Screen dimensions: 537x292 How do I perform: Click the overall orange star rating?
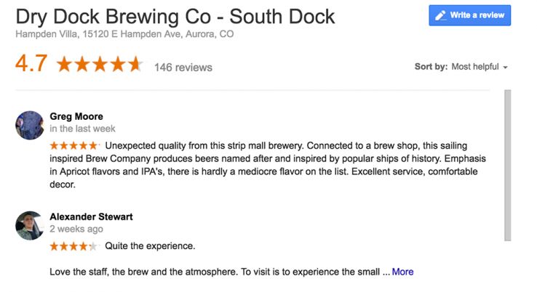99,65
